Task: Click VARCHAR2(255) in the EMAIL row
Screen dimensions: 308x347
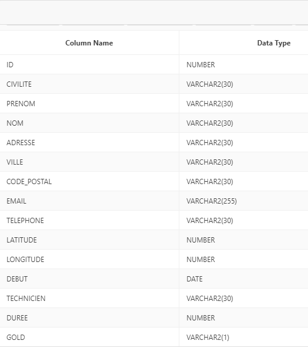Action: pos(211,201)
